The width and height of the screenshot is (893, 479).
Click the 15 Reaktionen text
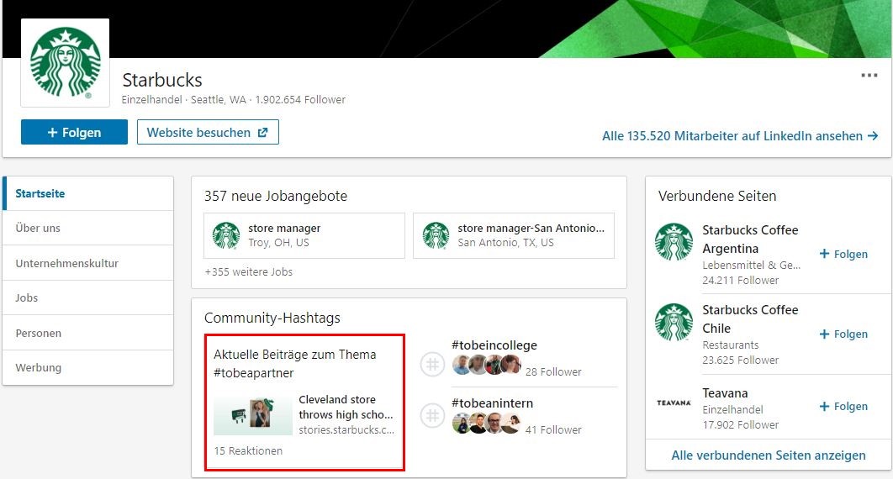pos(248,450)
